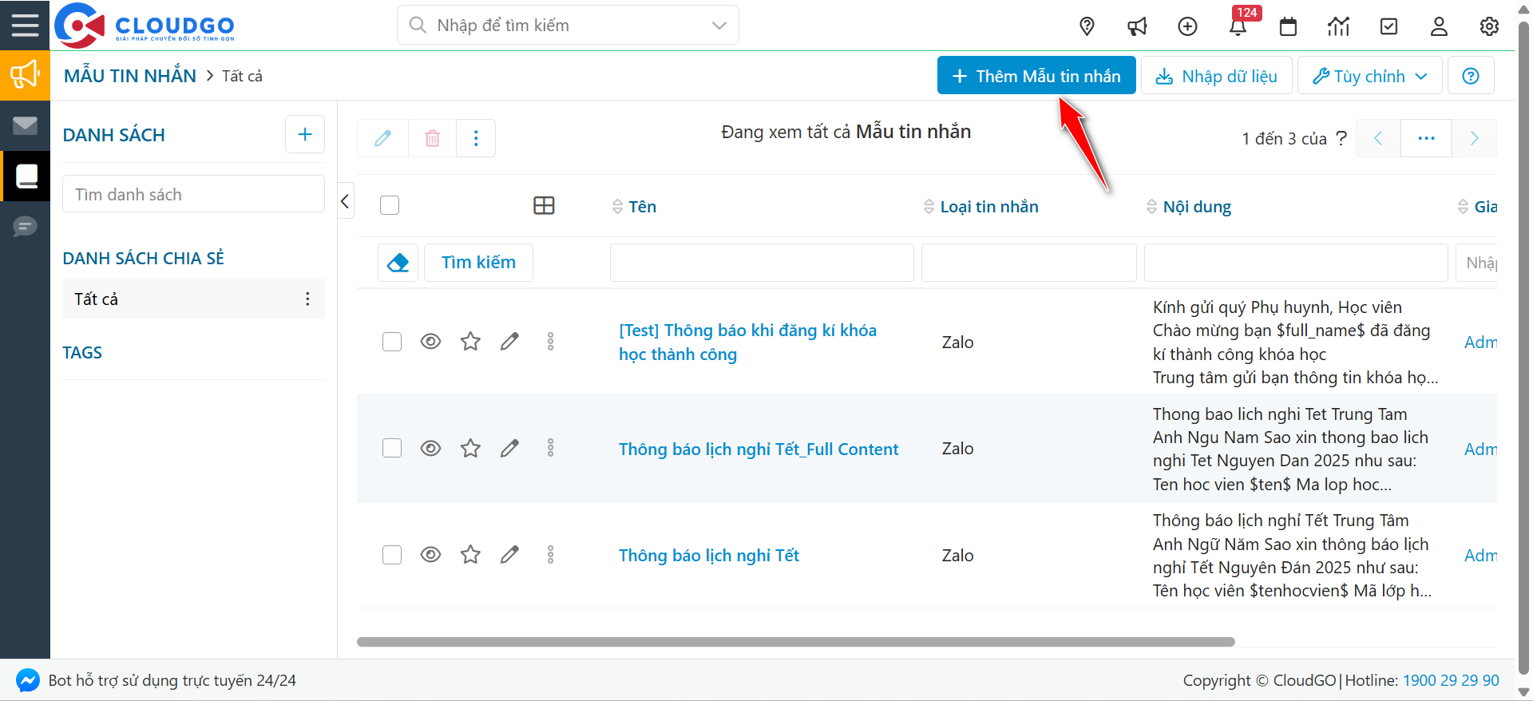
Task: Open [Test] Thông báo khi đăng kí khóa link
Action: coord(747,342)
